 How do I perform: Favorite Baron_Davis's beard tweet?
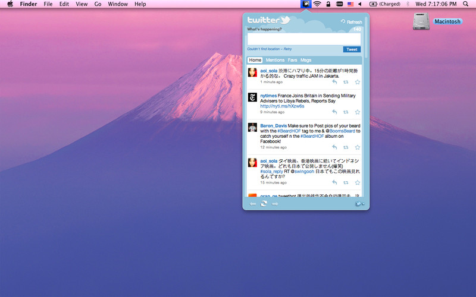358,147
